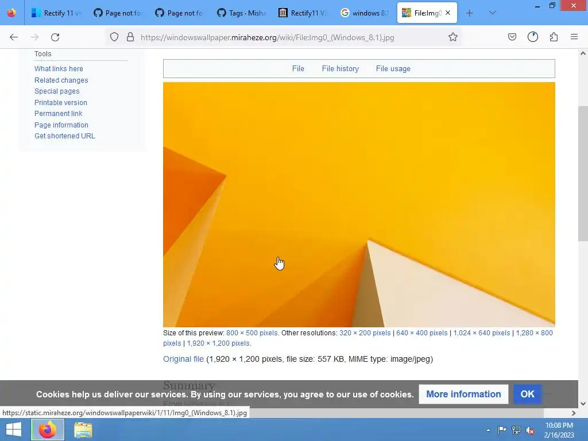Click the muted volume tray icon

530,430
